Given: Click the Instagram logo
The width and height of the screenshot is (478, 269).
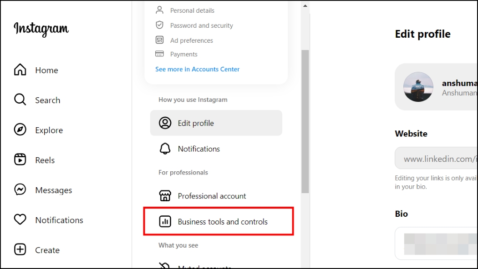Looking at the screenshot, I should click(x=41, y=29).
